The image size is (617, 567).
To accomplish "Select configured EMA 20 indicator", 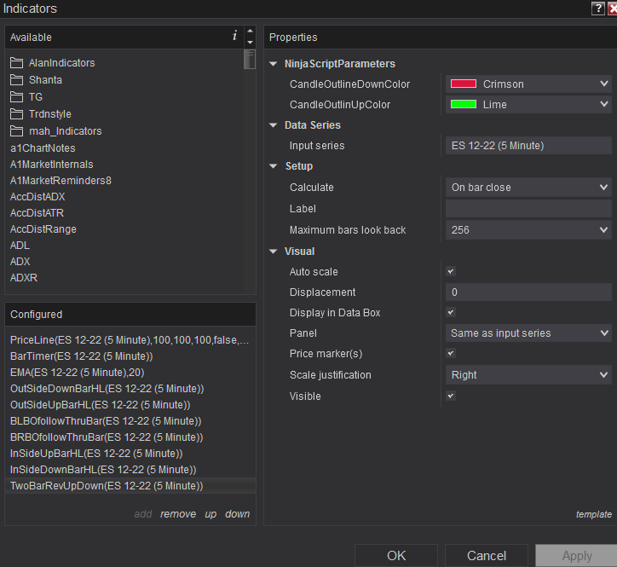I will [x=130, y=372].
